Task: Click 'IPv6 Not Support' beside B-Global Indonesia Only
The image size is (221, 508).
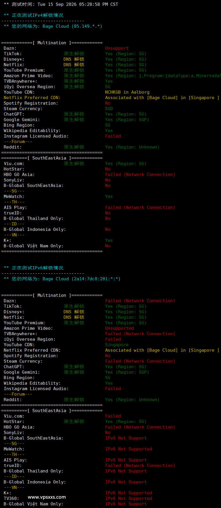Action: (x=126, y=482)
